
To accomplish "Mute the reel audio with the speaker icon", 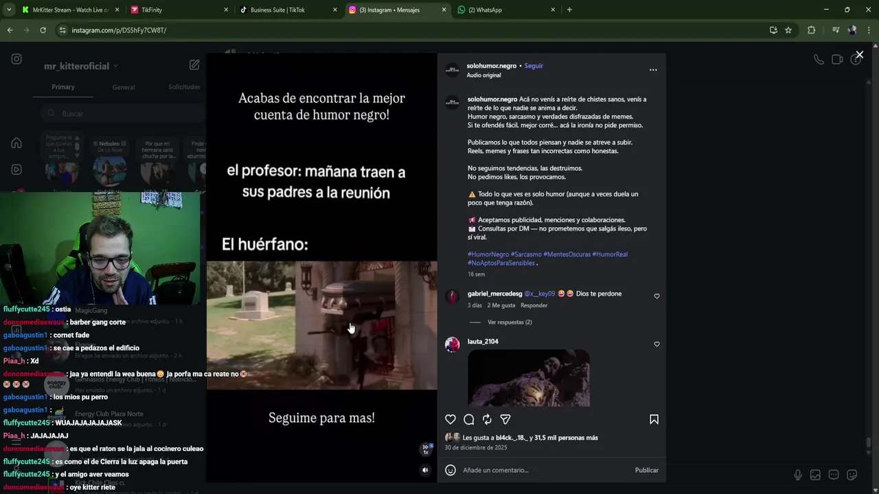I will (x=425, y=470).
